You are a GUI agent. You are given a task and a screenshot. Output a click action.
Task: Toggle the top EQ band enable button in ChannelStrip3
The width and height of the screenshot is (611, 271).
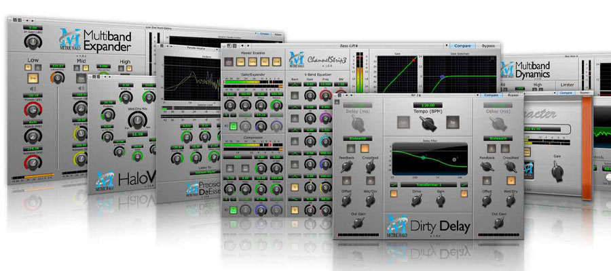point(295,94)
